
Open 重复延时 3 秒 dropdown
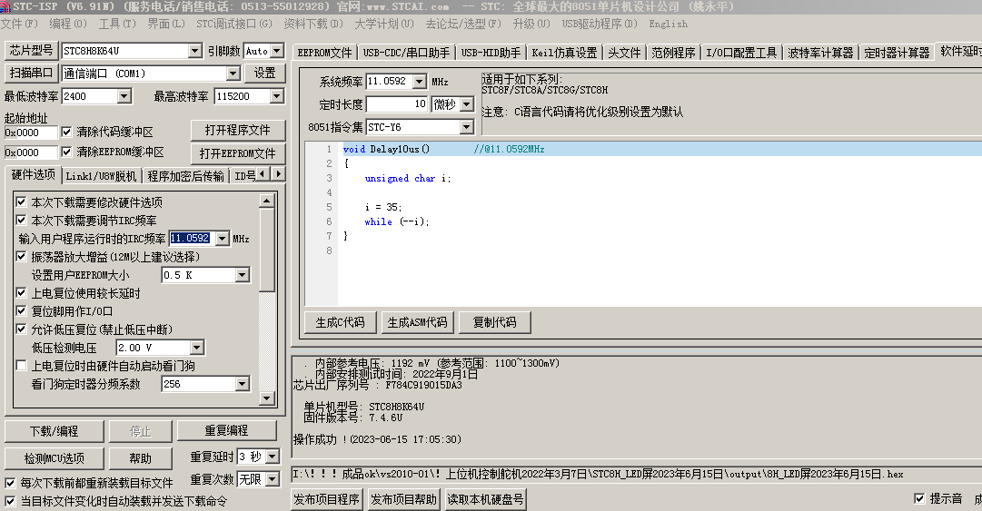coord(273,457)
